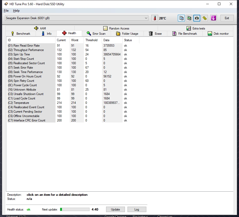
Task: Click the Log button
Action: pos(137,209)
